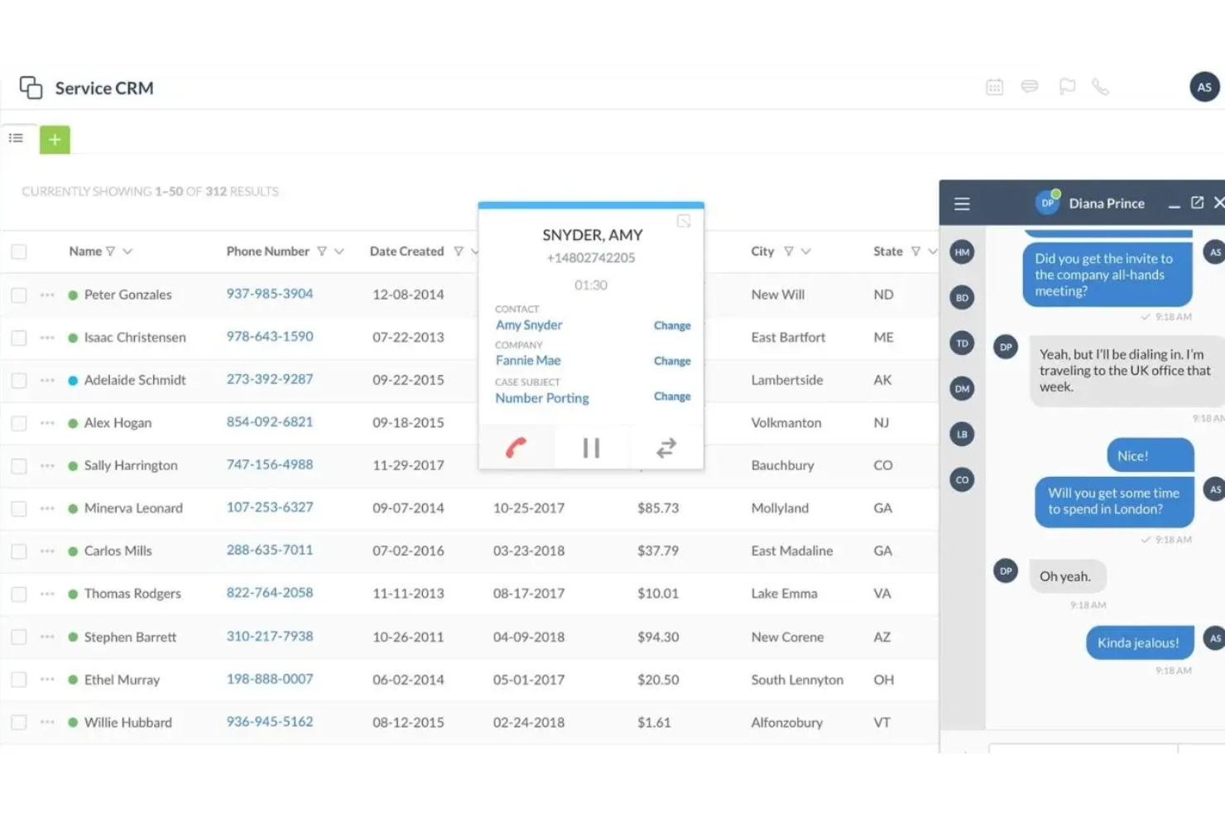Image resolution: width=1225 pixels, height=817 pixels.
Task: Expand the call popup window icon
Action: 684,221
